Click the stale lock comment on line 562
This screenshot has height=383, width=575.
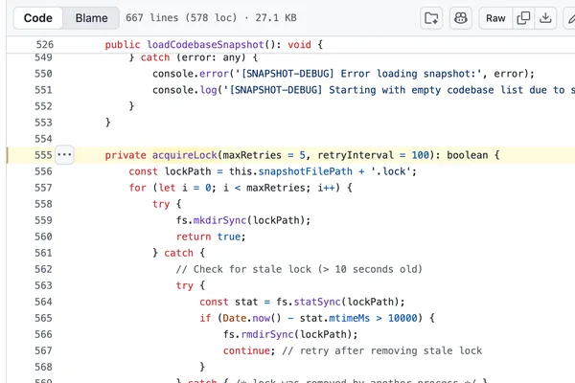(x=299, y=269)
